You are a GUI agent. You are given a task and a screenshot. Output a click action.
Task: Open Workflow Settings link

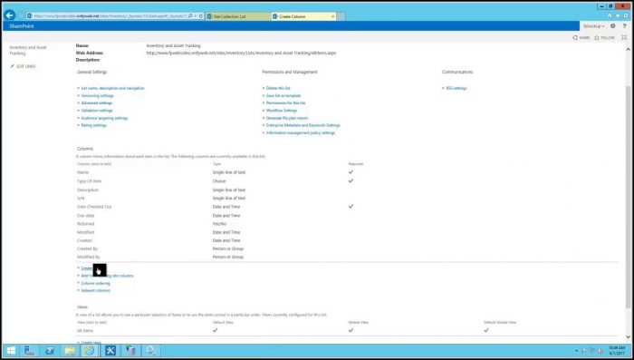coord(282,111)
